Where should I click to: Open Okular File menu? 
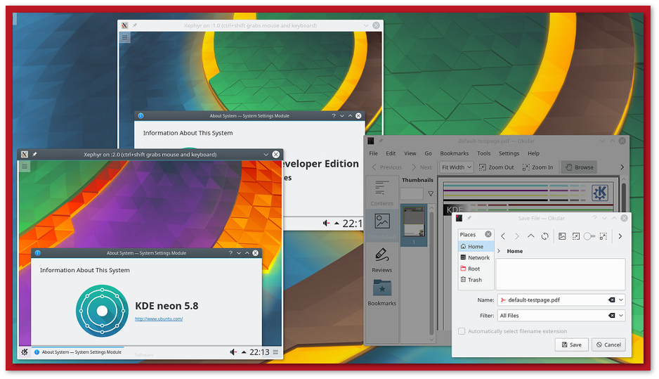[373, 153]
